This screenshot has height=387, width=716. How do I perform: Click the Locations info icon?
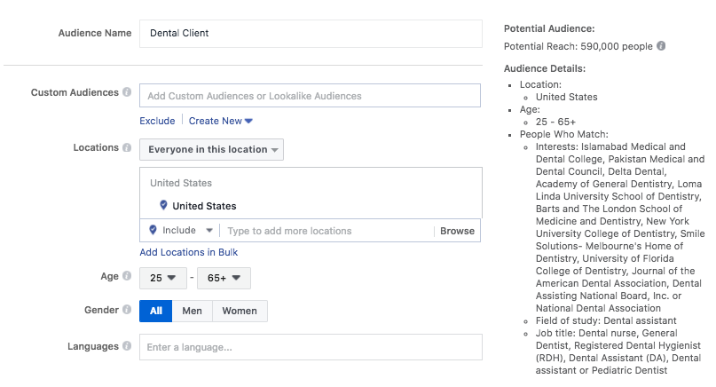point(127,147)
